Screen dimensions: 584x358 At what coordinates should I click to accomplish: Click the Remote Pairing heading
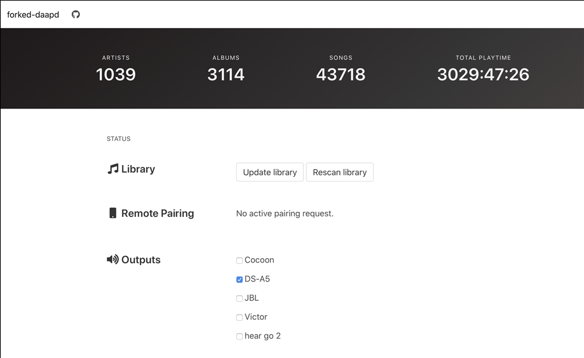[157, 213]
